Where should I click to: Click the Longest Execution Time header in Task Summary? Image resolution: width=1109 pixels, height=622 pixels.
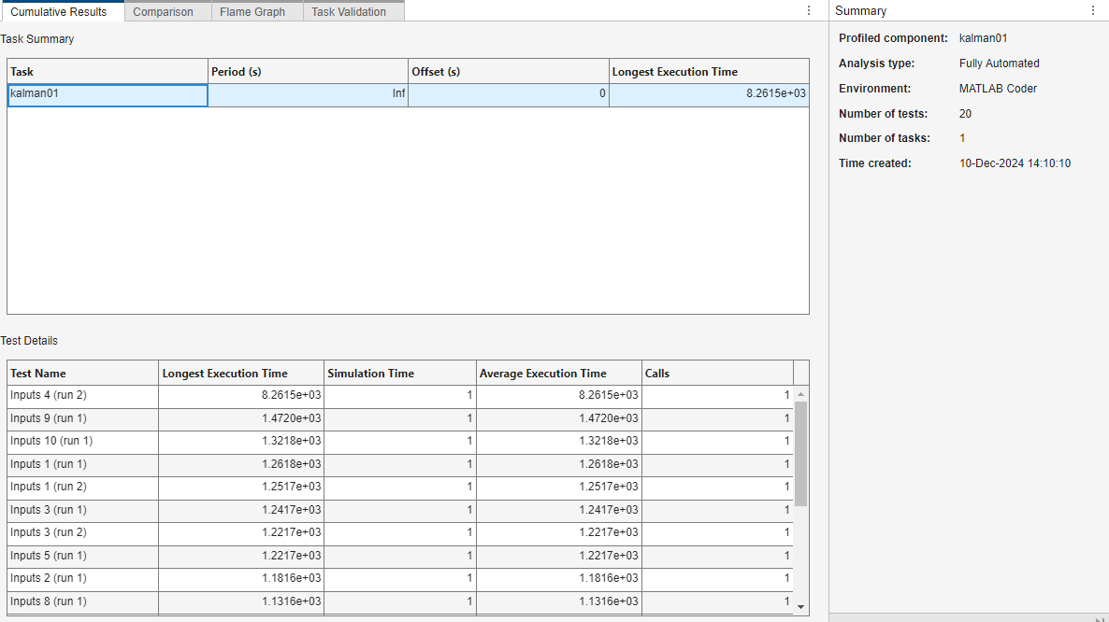[708, 72]
